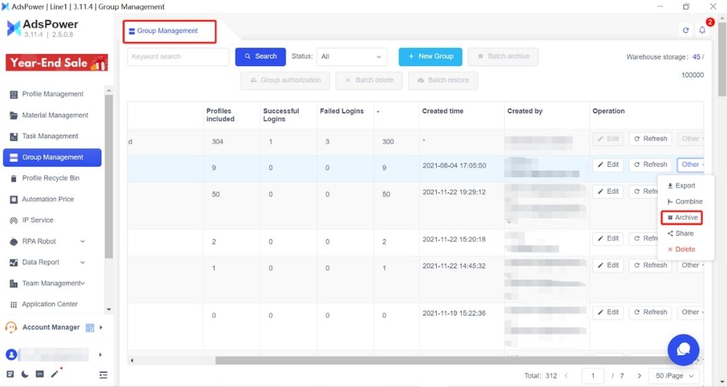Open the blue live chat bubble
This screenshot has width=727, height=387.
pos(683,350)
